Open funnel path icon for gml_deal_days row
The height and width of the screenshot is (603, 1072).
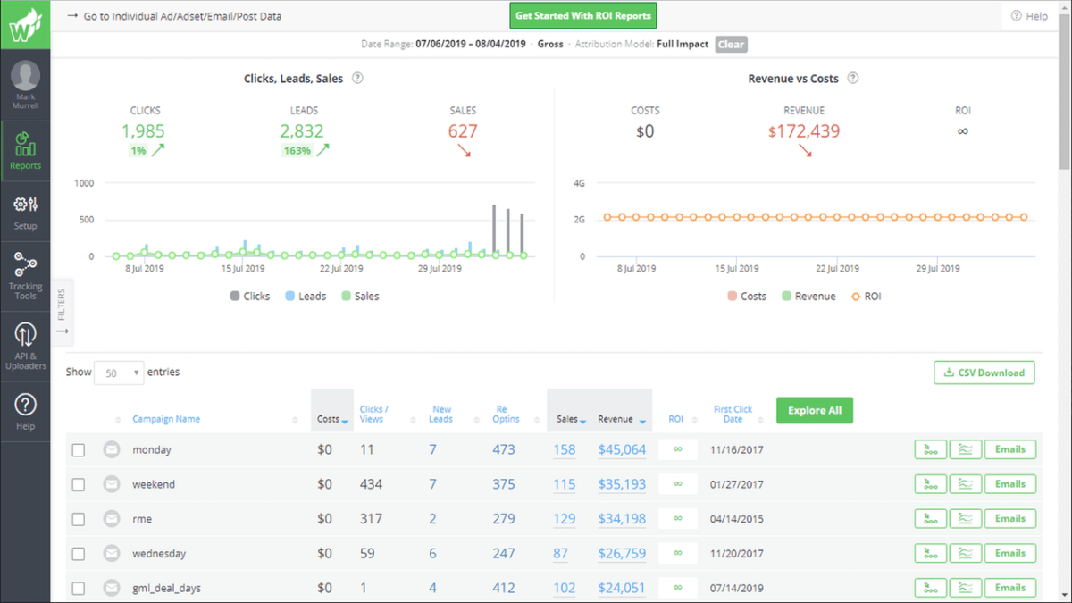(930, 588)
